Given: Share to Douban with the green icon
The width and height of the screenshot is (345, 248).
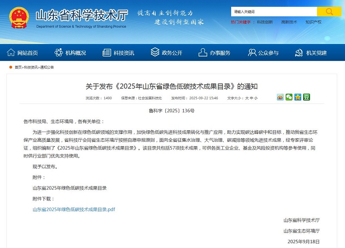Looking at the screenshot, I should [307, 97].
